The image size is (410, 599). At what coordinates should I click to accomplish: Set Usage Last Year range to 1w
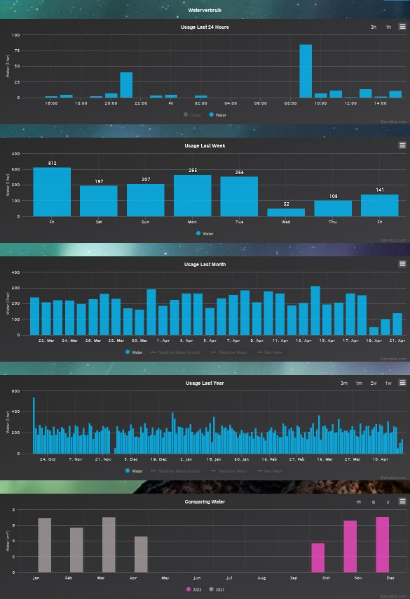click(388, 383)
